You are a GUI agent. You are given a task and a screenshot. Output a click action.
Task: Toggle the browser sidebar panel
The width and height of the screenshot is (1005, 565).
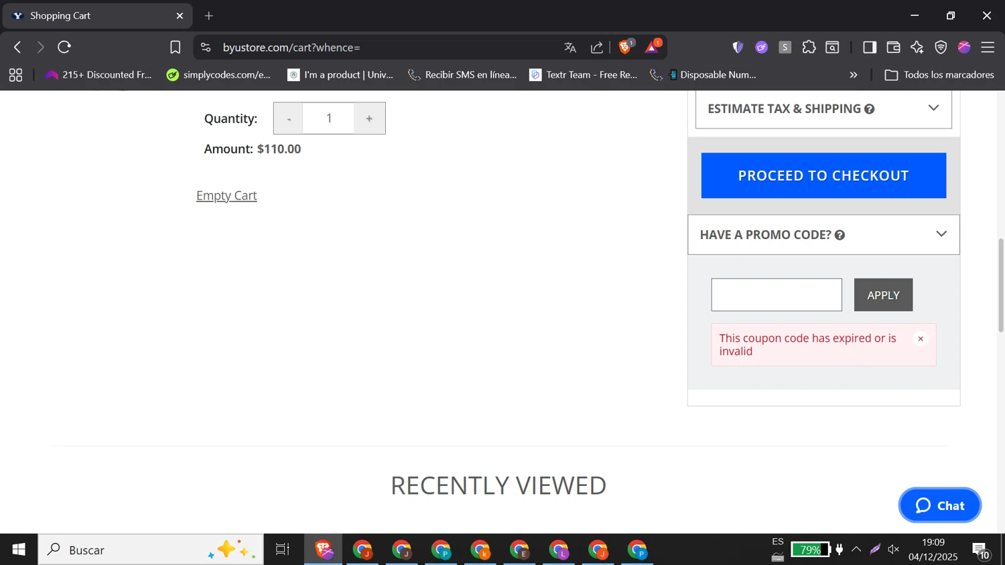pos(869,48)
